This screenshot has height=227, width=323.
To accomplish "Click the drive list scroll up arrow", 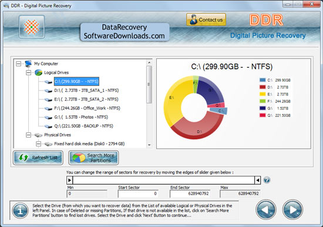I will click(149, 62).
